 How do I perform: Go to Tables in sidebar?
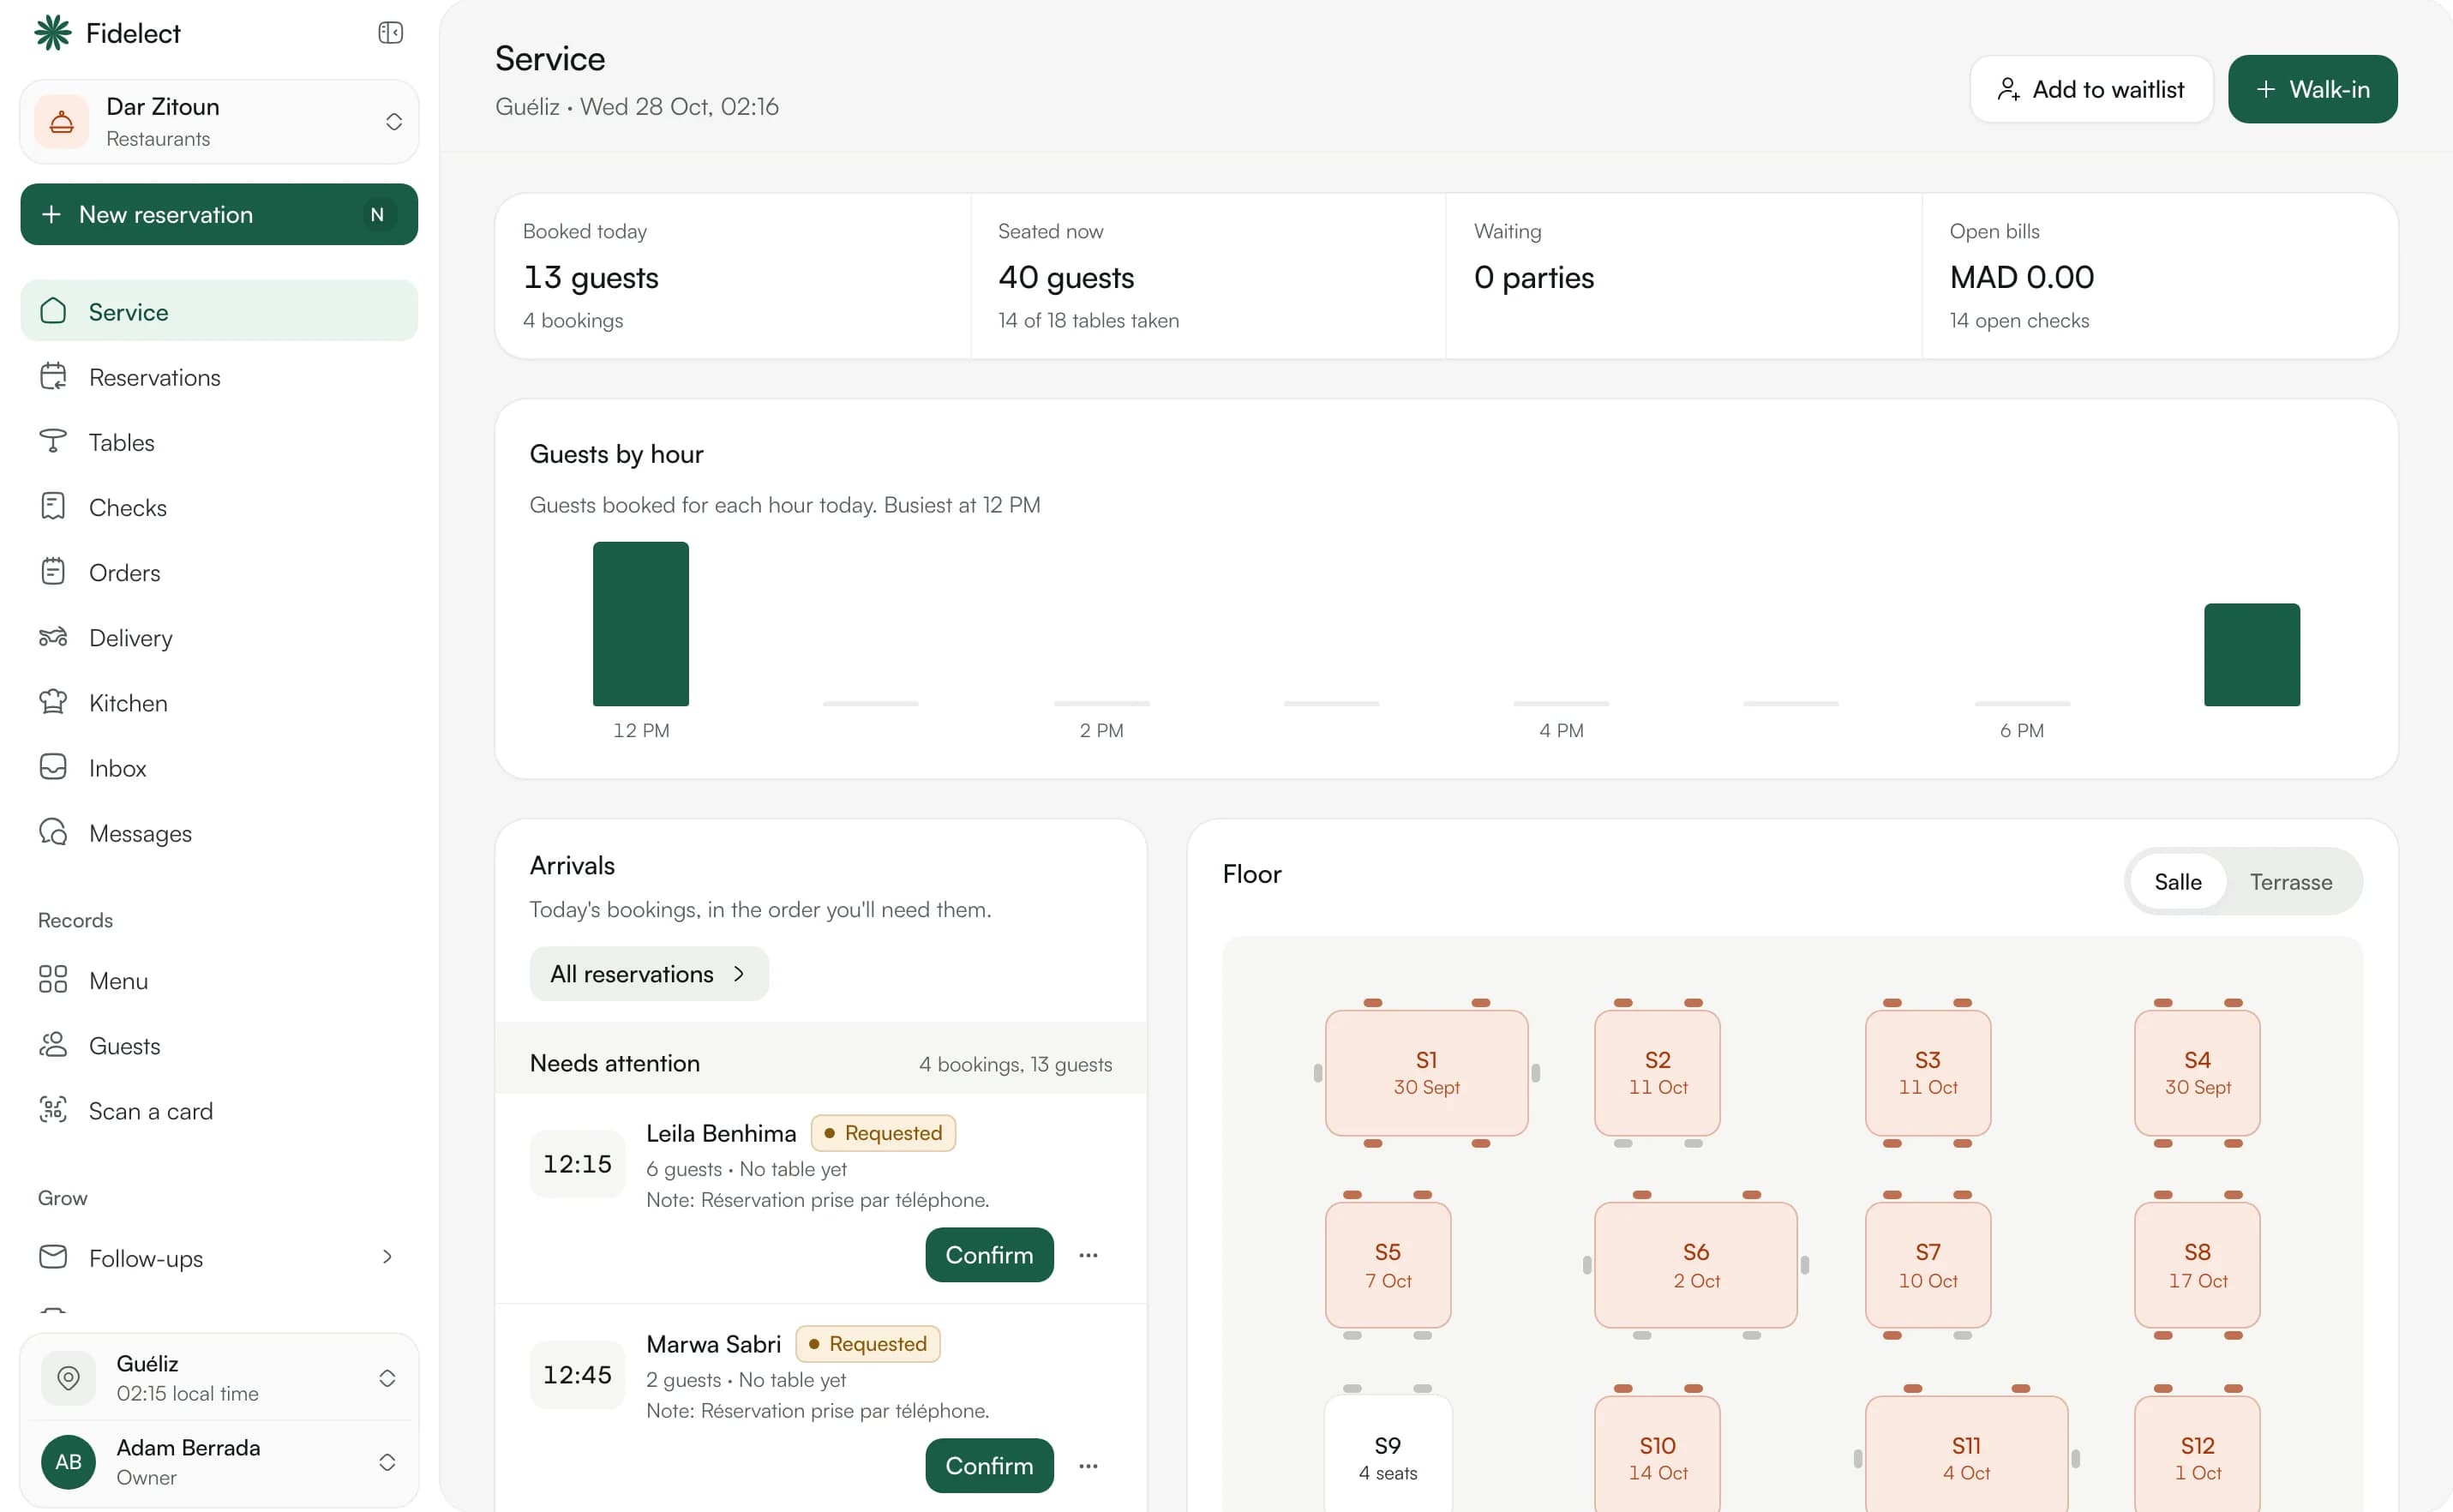(219, 442)
